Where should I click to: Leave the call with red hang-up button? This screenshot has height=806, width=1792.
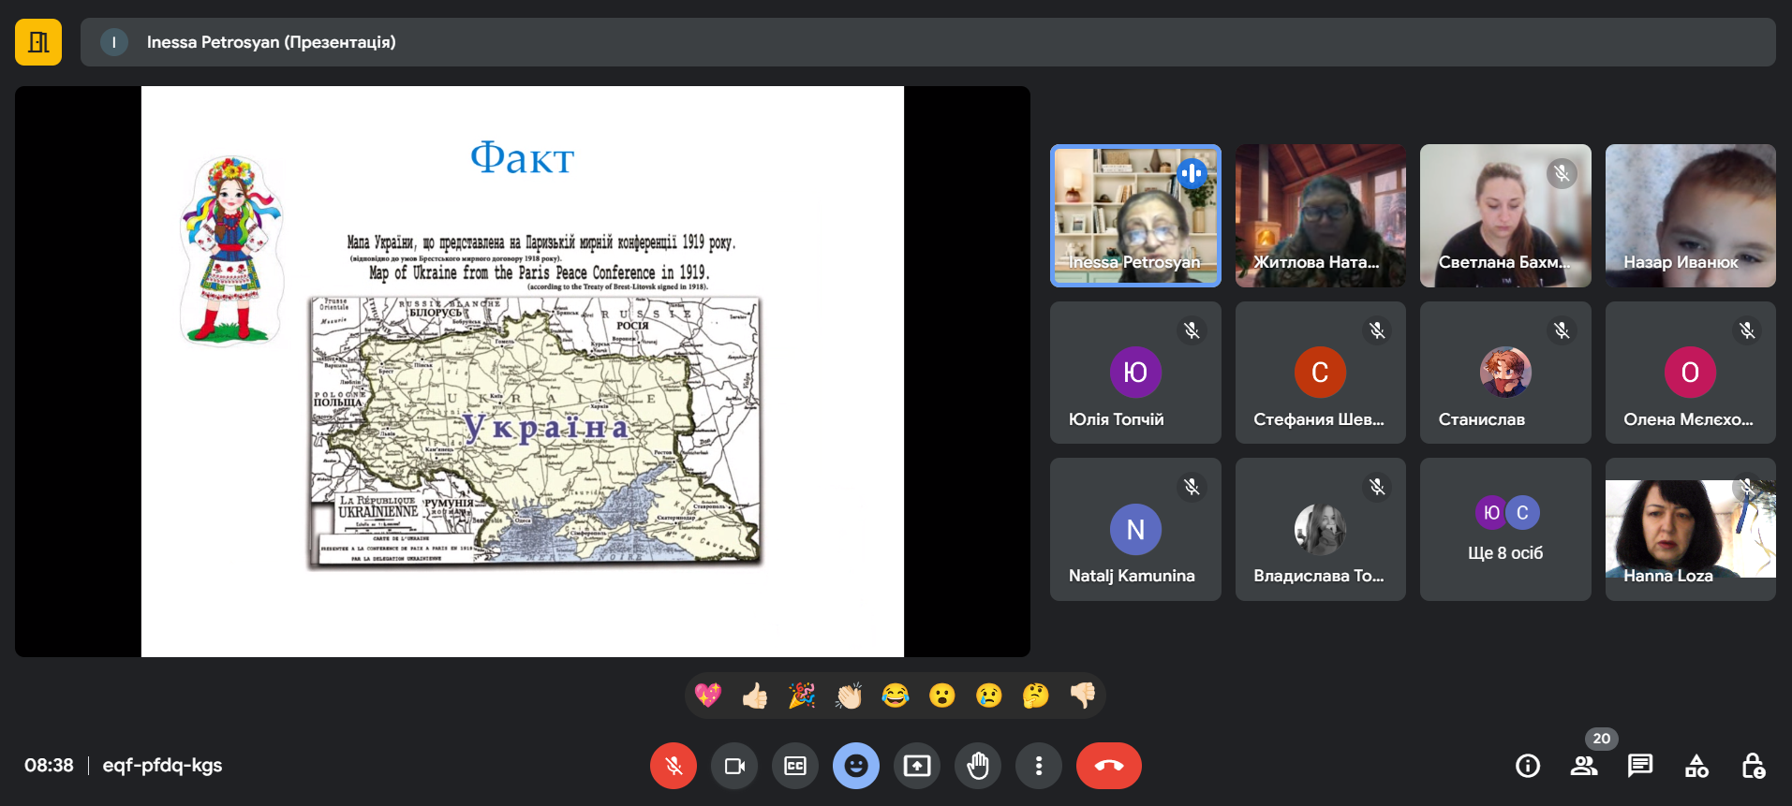(x=1108, y=766)
